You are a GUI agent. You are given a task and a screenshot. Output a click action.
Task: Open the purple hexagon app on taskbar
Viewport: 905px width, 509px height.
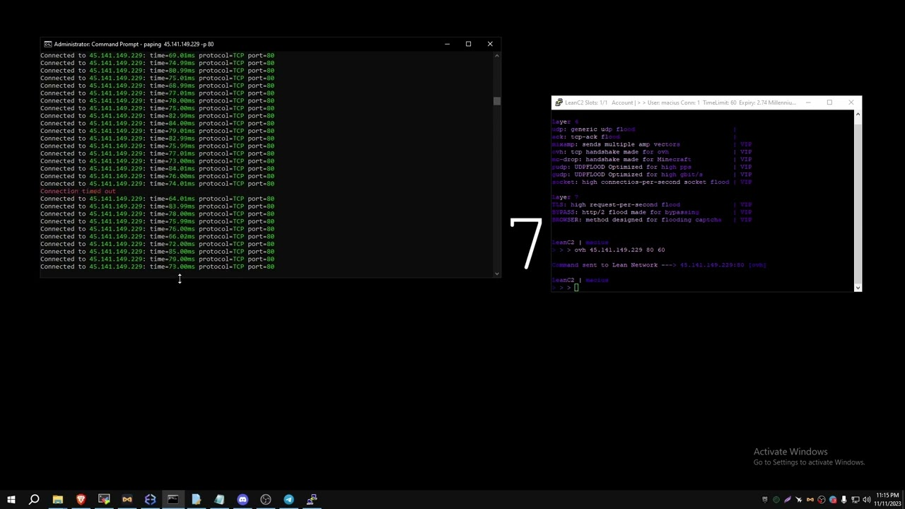pos(150,500)
